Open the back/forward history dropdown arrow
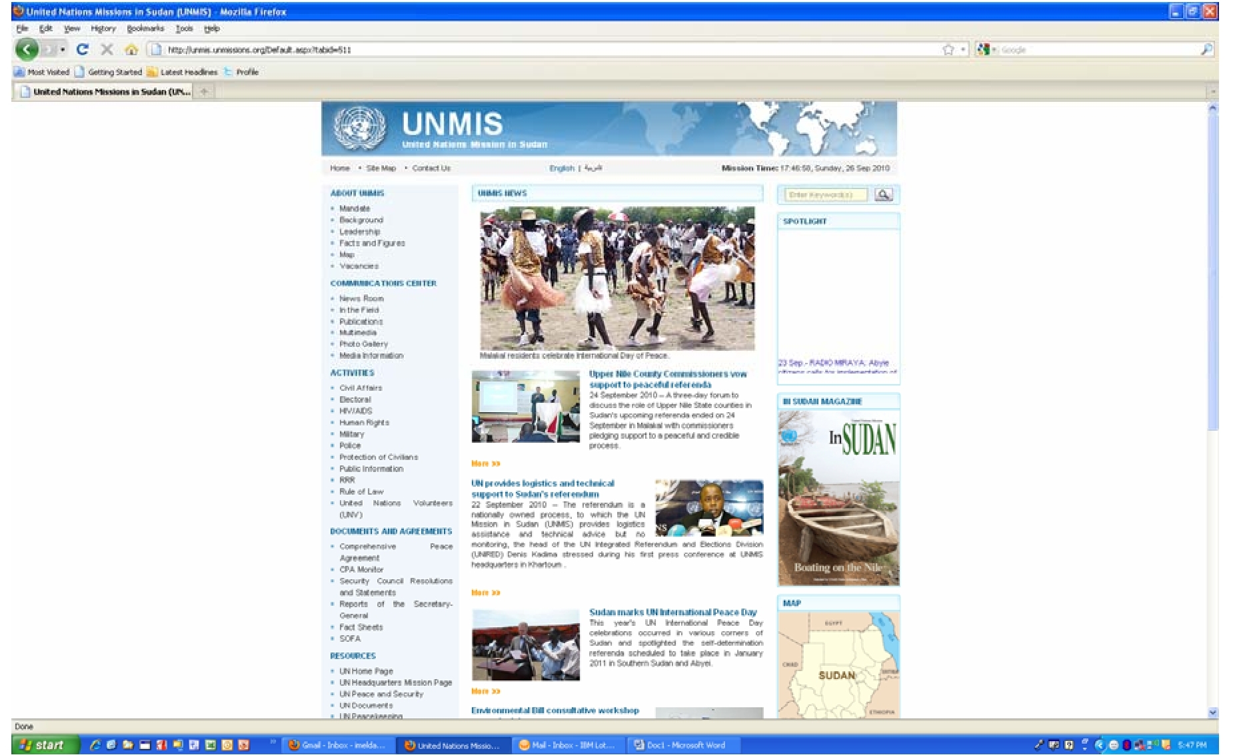 [x=63, y=49]
